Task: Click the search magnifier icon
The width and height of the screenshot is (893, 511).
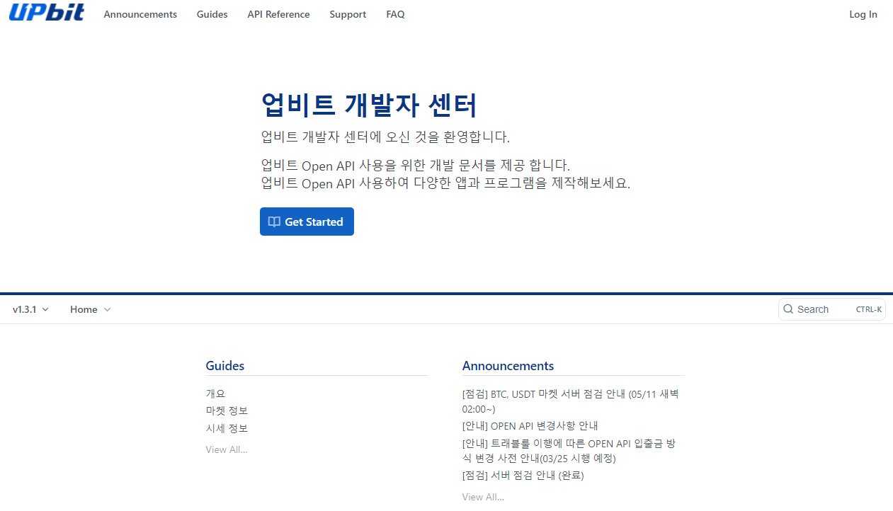Action: pos(788,309)
